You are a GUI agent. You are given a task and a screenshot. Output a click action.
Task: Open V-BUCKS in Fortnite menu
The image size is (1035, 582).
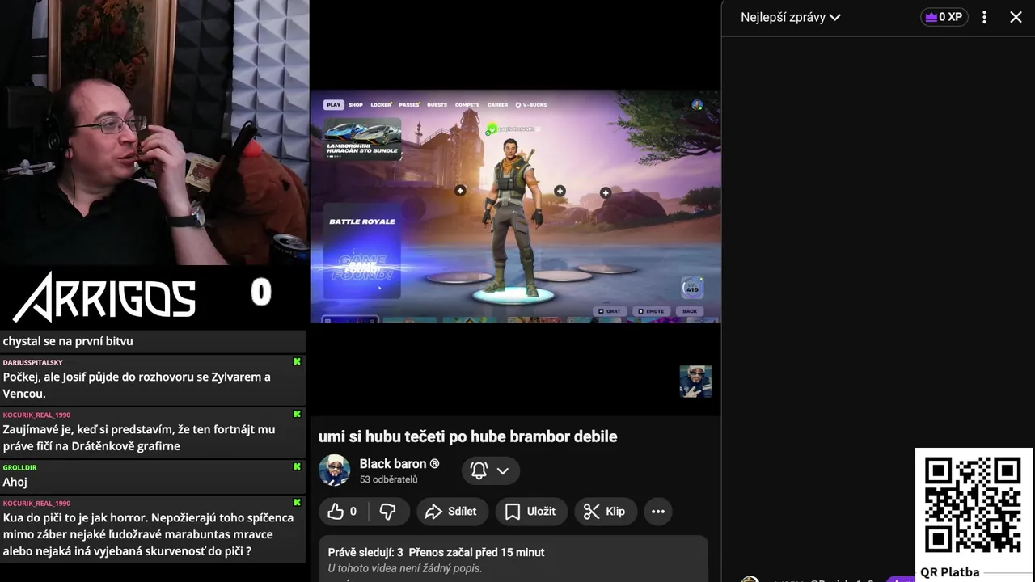pos(531,105)
